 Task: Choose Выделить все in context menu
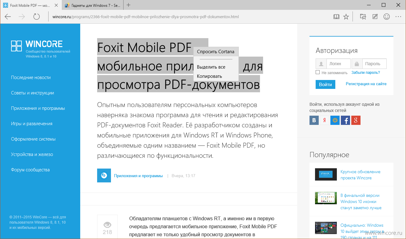click(216, 67)
